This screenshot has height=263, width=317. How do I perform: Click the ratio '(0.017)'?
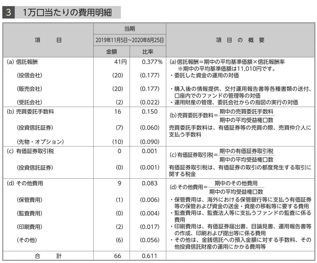tap(150, 227)
